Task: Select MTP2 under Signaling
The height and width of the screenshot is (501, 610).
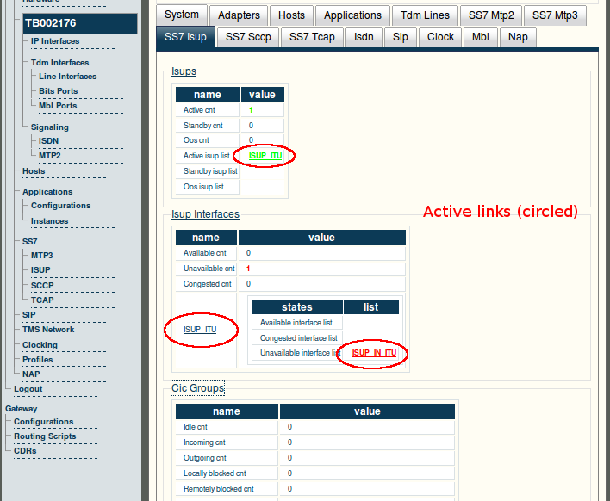Action: click(x=50, y=156)
